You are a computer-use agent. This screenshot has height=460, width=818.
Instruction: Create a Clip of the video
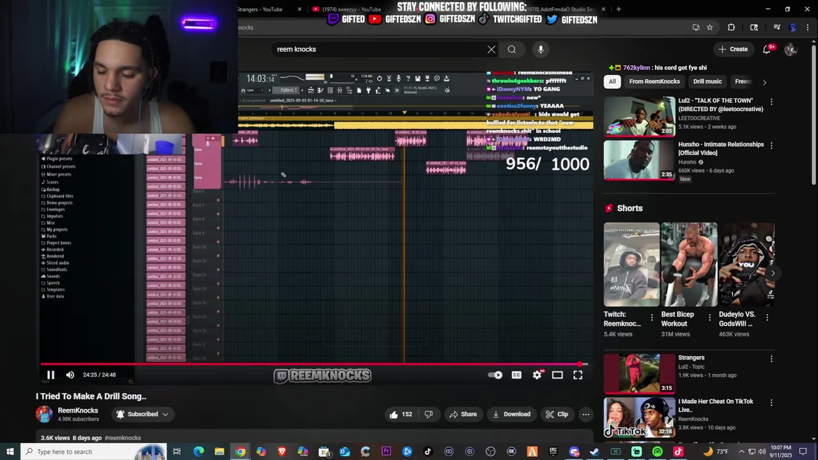click(557, 414)
